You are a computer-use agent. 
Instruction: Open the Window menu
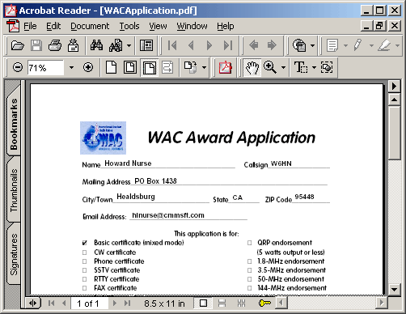(x=192, y=26)
